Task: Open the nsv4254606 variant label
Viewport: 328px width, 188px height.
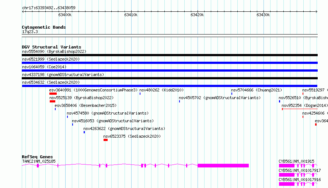Action: point(315,113)
